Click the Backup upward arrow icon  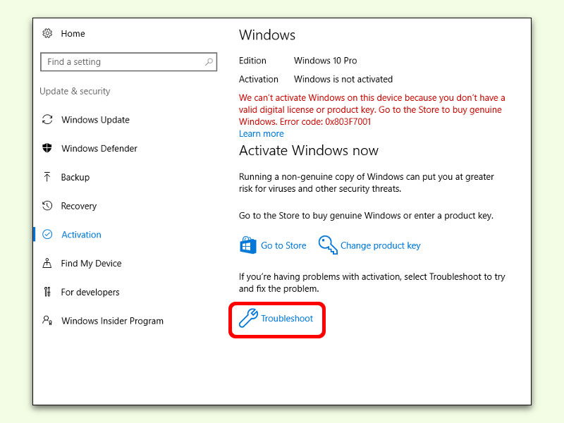[47, 177]
